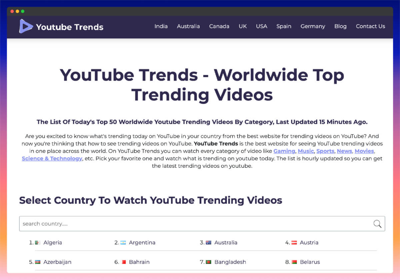Click the search magnifier icon
The width and height of the screenshot is (400, 280).
pyautogui.click(x=377, y=224)
